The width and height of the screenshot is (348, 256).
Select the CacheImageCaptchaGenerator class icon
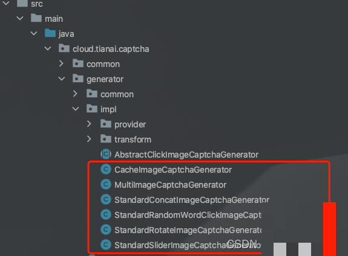click(106, 170)
